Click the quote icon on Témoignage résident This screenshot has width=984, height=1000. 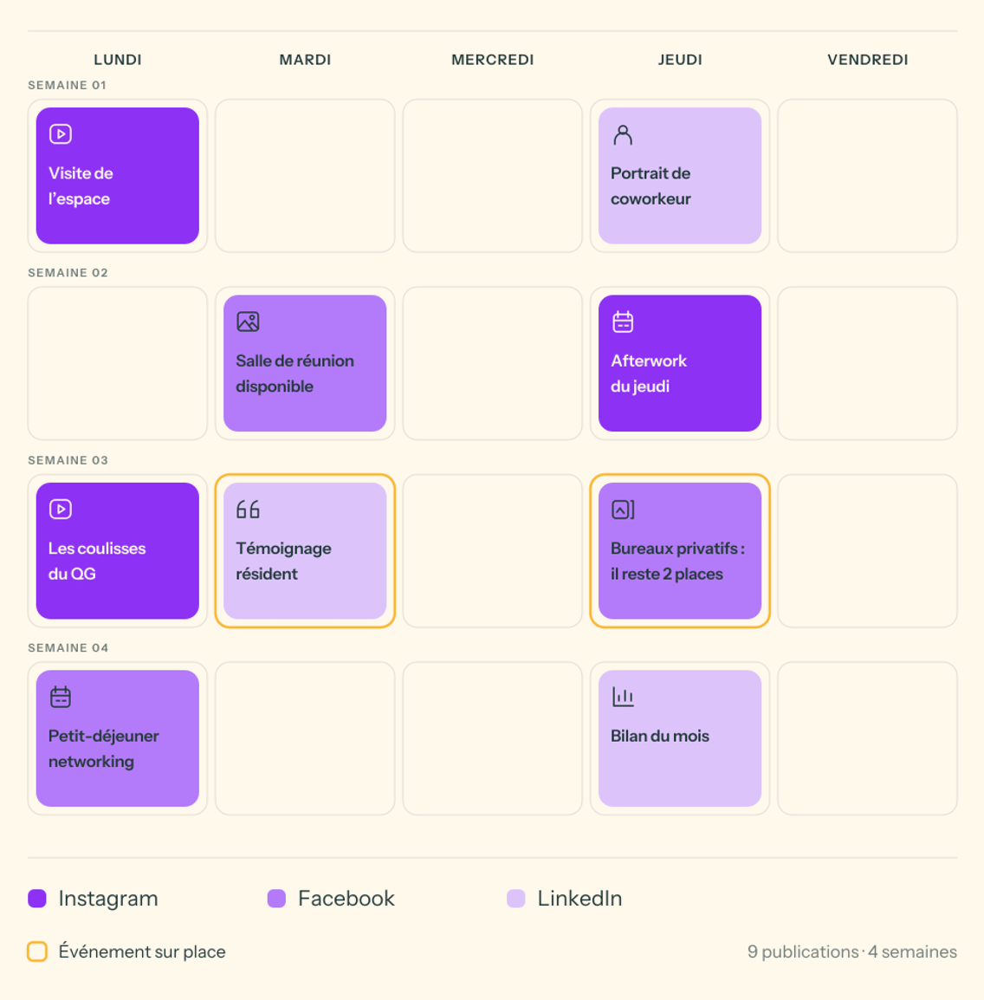(x=248, y=509)
